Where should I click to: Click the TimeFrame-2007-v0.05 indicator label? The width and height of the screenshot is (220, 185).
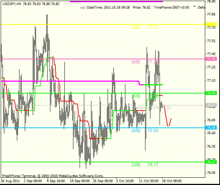(x=171, y=8)
